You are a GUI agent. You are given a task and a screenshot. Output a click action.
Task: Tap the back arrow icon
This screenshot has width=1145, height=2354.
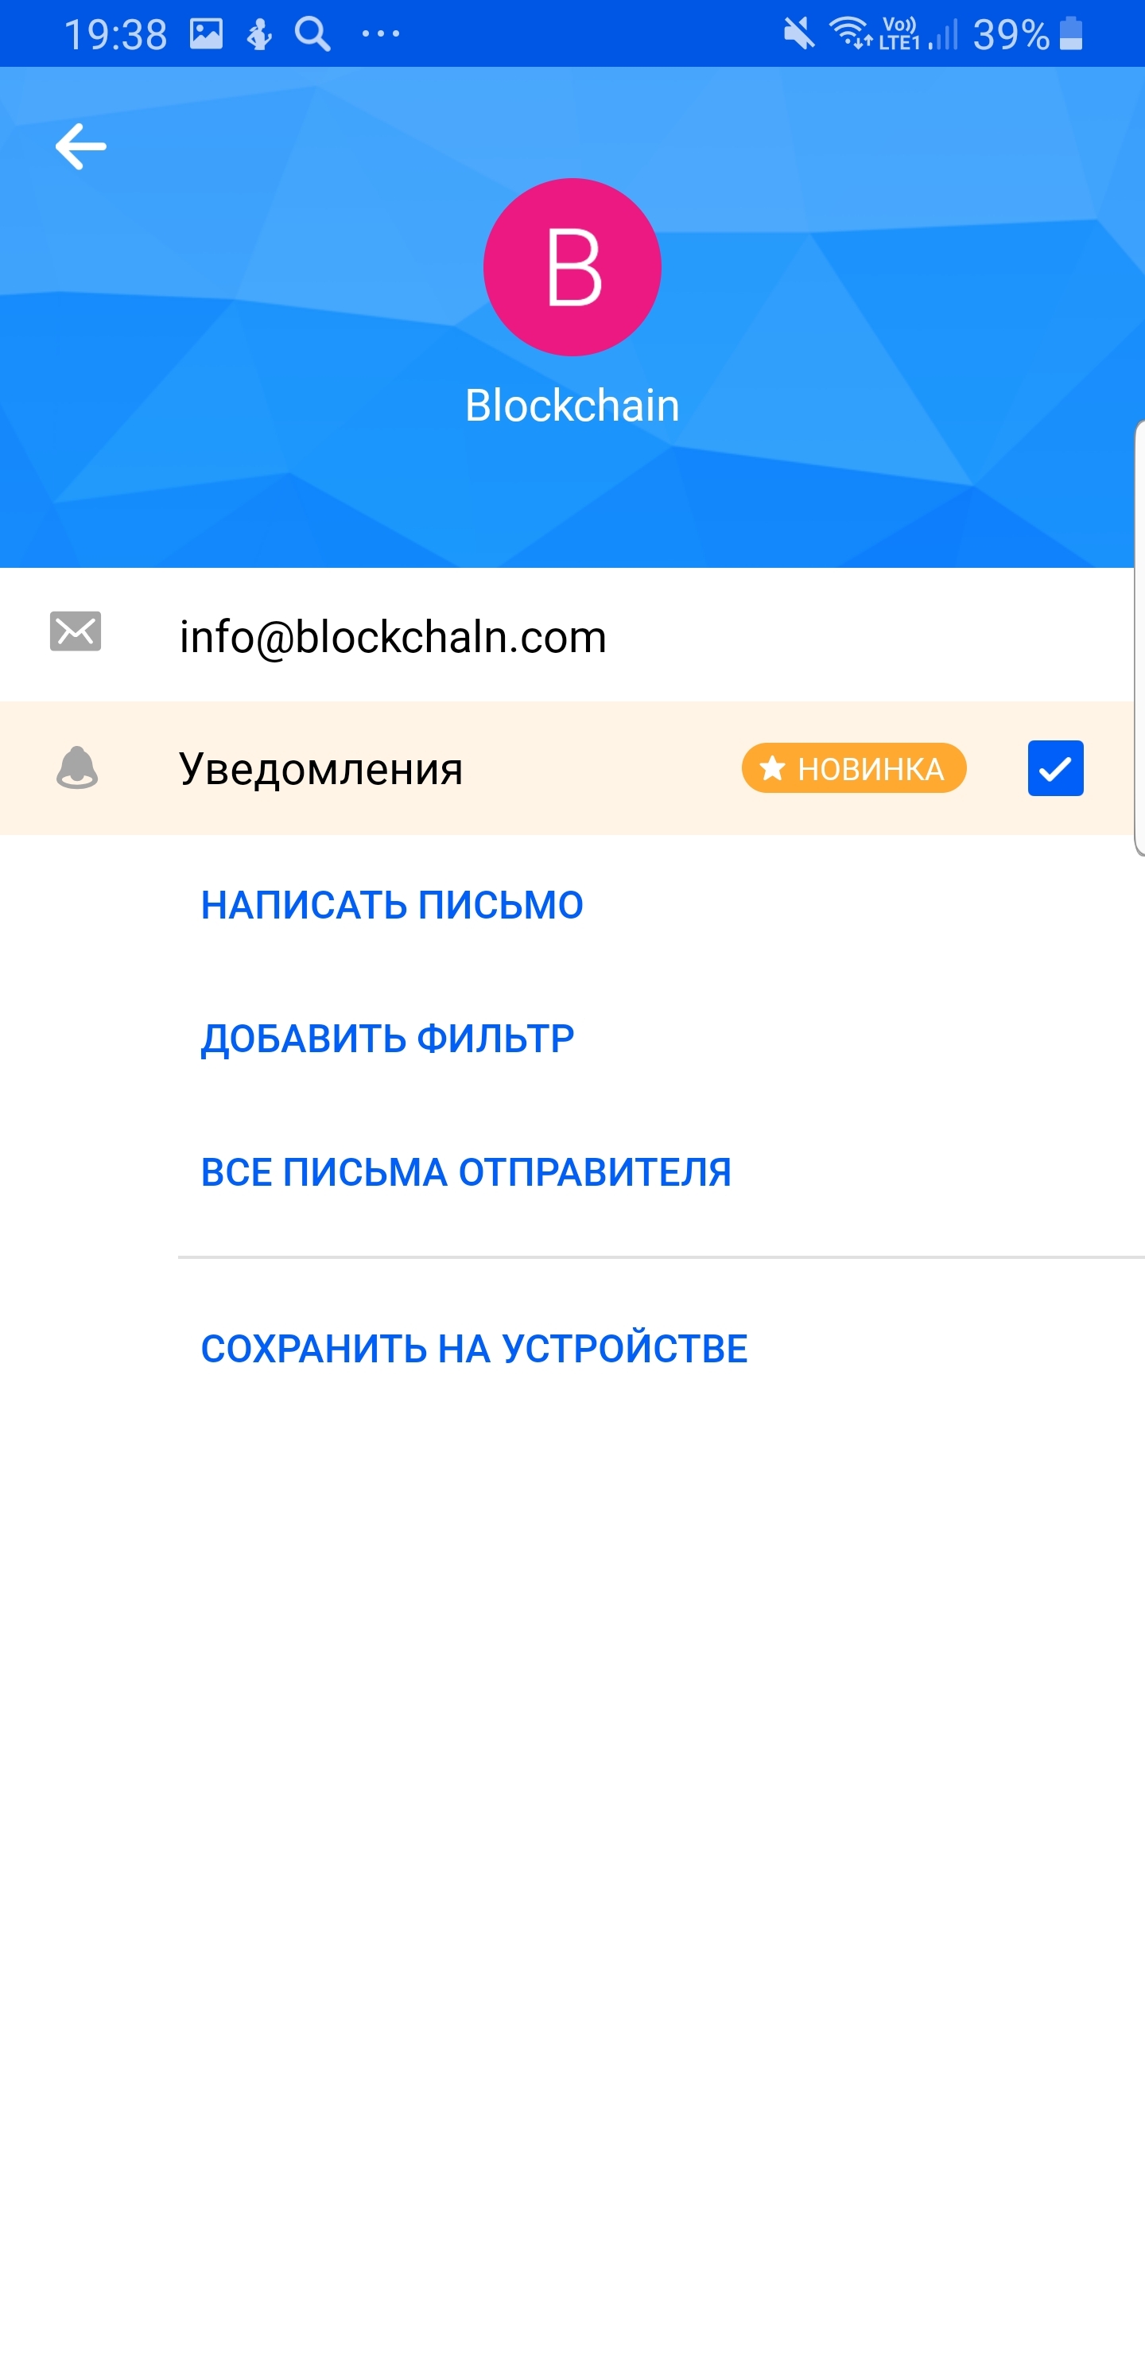click(x=80, y=147)
